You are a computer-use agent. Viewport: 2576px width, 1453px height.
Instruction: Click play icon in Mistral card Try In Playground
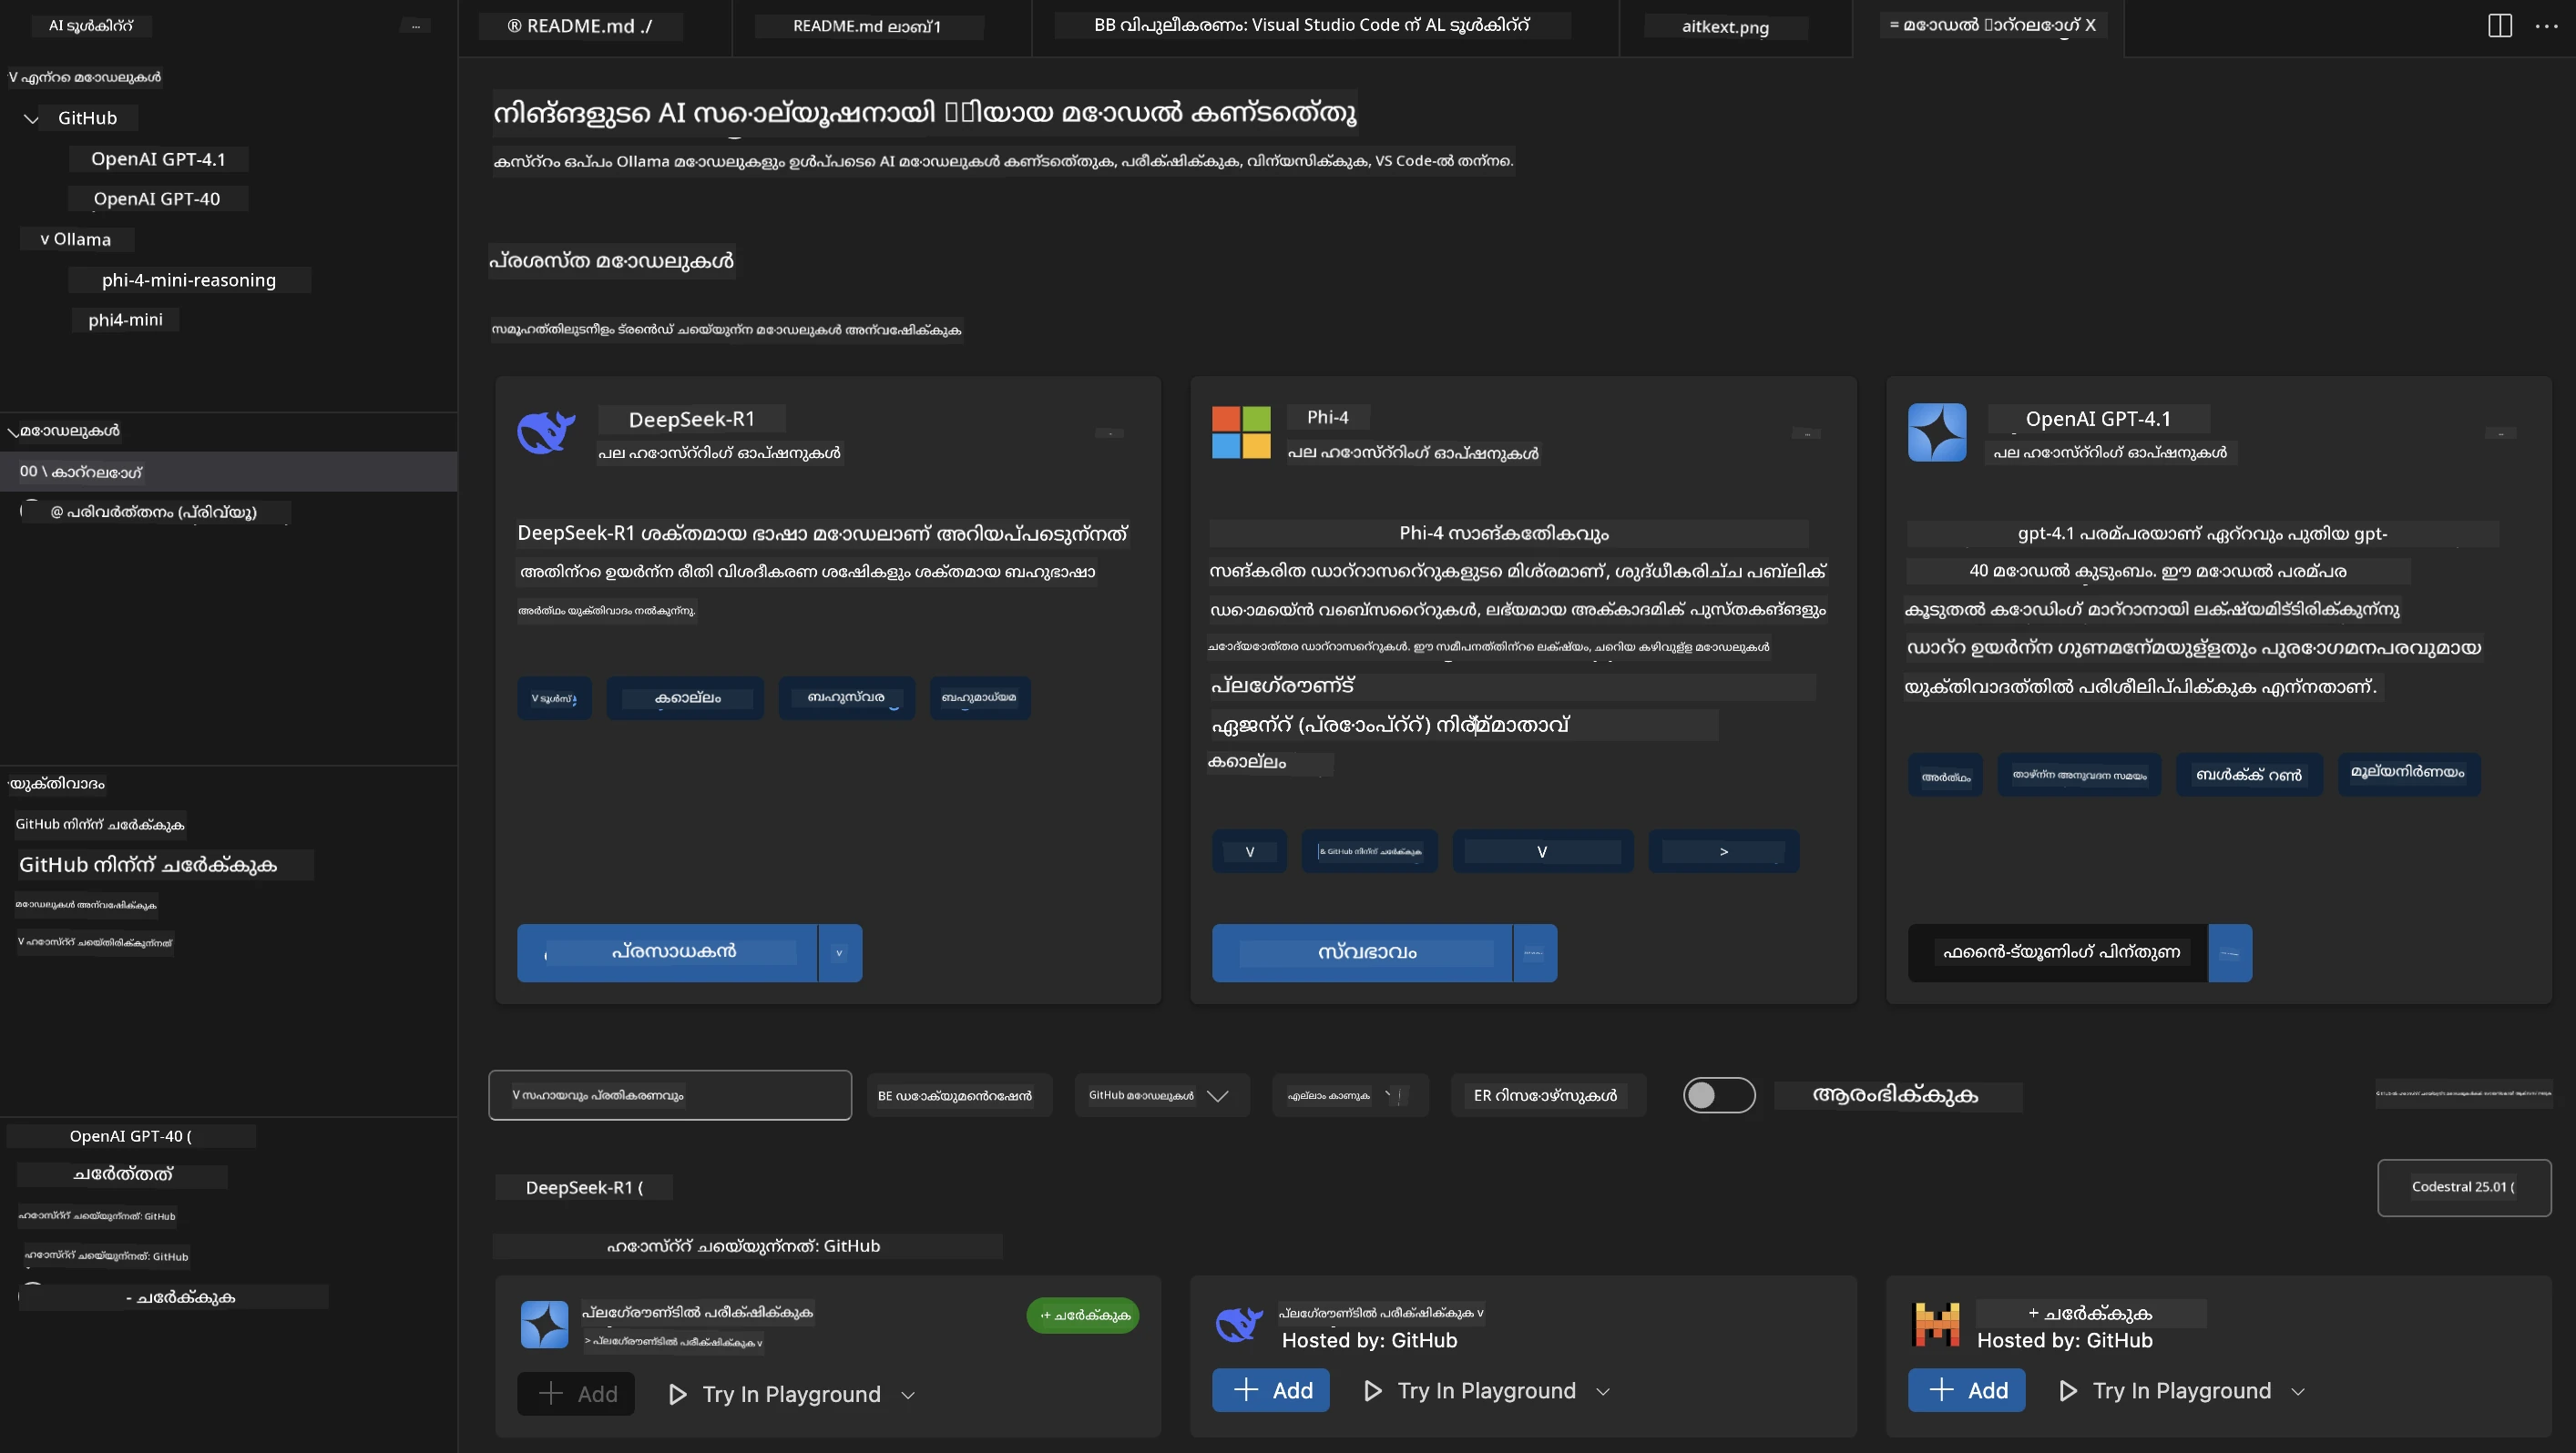click(x=2068, y=1390)
